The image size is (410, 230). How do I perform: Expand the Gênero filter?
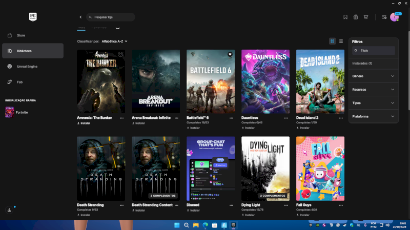[374, 76]
